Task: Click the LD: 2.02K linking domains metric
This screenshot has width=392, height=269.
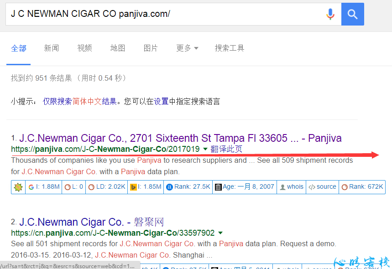Action: [x=107, y=187]
